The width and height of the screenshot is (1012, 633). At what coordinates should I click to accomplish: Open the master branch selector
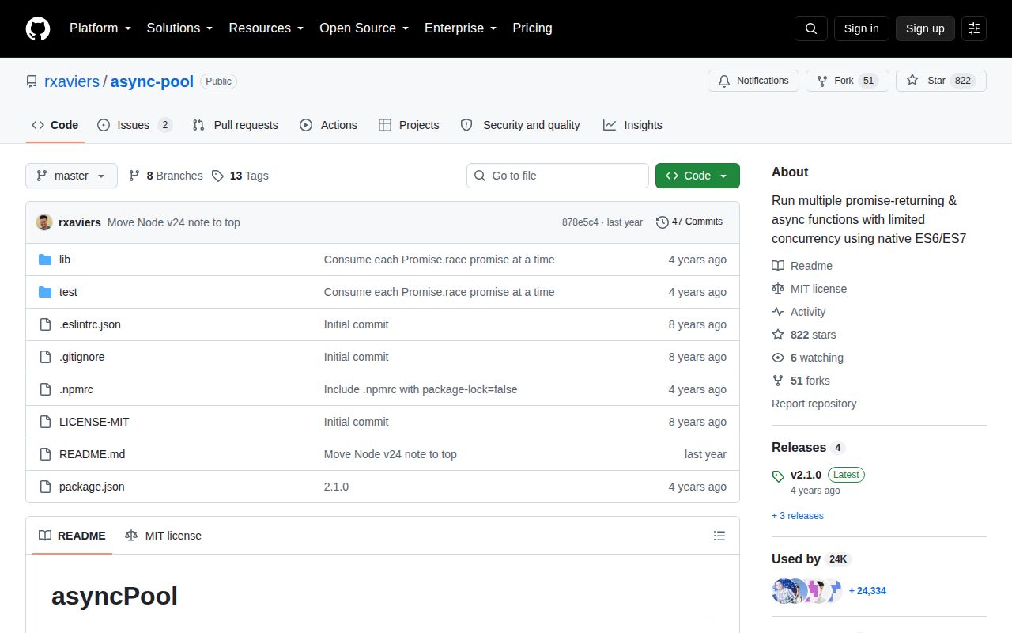pos(71,176)
